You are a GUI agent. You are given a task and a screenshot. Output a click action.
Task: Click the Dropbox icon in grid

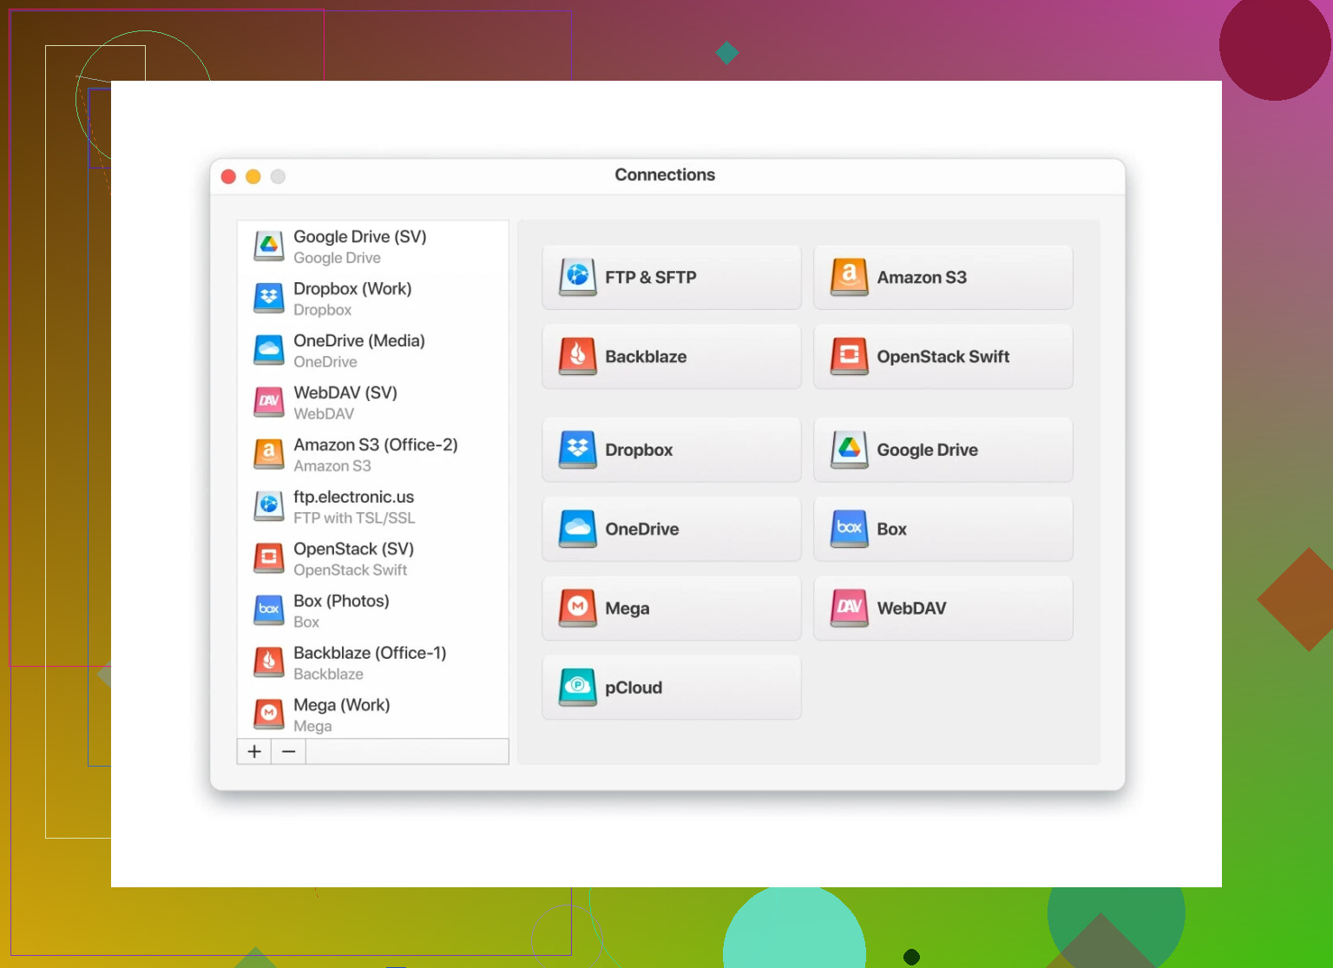578,450
